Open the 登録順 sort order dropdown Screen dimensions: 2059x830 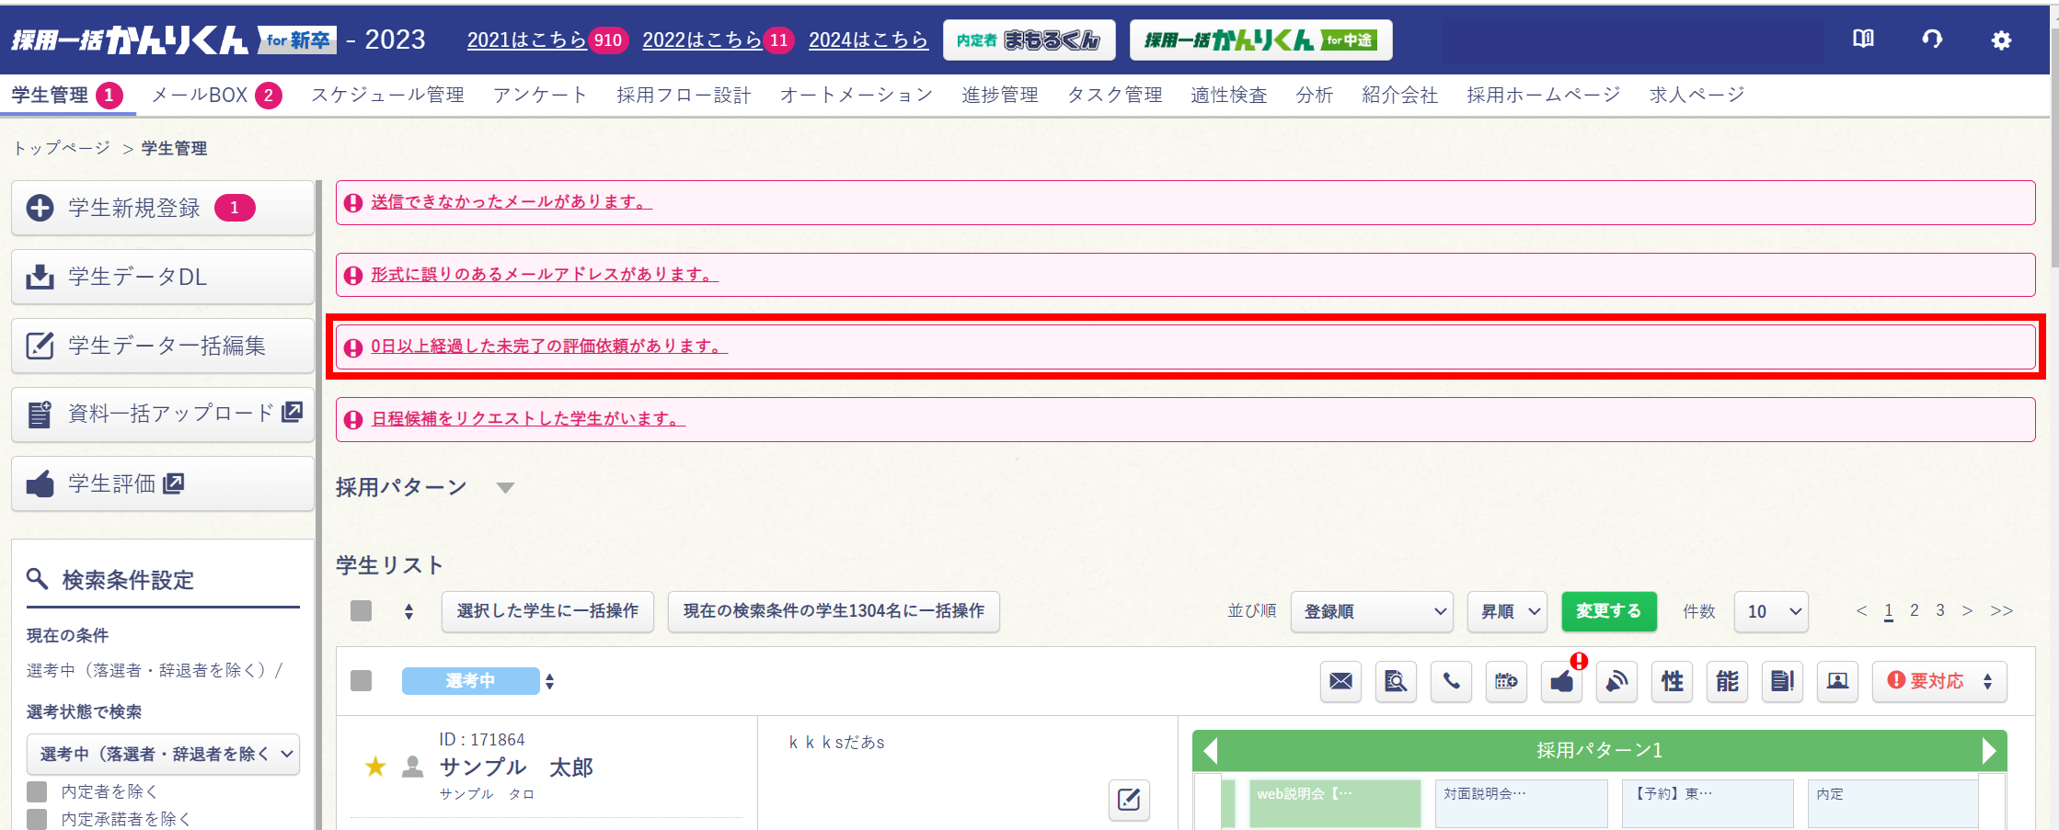point(1372,611)
